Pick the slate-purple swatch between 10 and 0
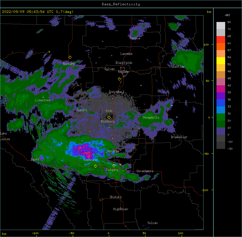 [x=221, y=131]
